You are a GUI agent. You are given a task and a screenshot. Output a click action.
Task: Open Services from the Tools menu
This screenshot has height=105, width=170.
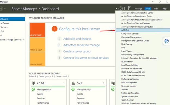[x=125, y=89]
